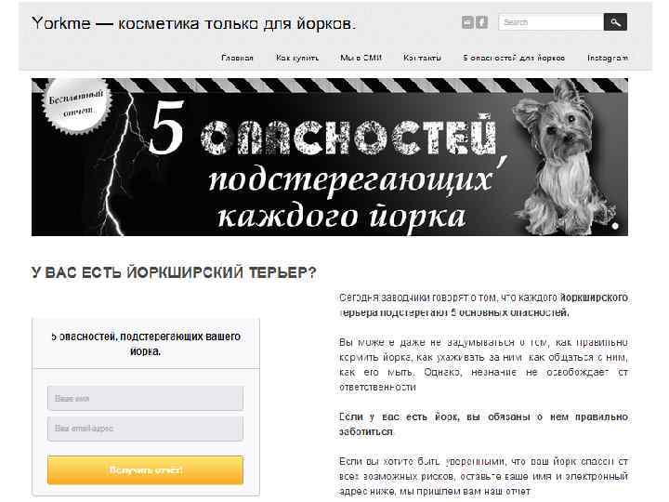Click the У вас есть йоркширский терьер heading
This screenshot has width=669, height=502.
174,272
